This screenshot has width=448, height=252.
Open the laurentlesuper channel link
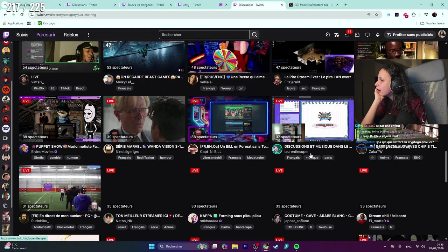296,152
